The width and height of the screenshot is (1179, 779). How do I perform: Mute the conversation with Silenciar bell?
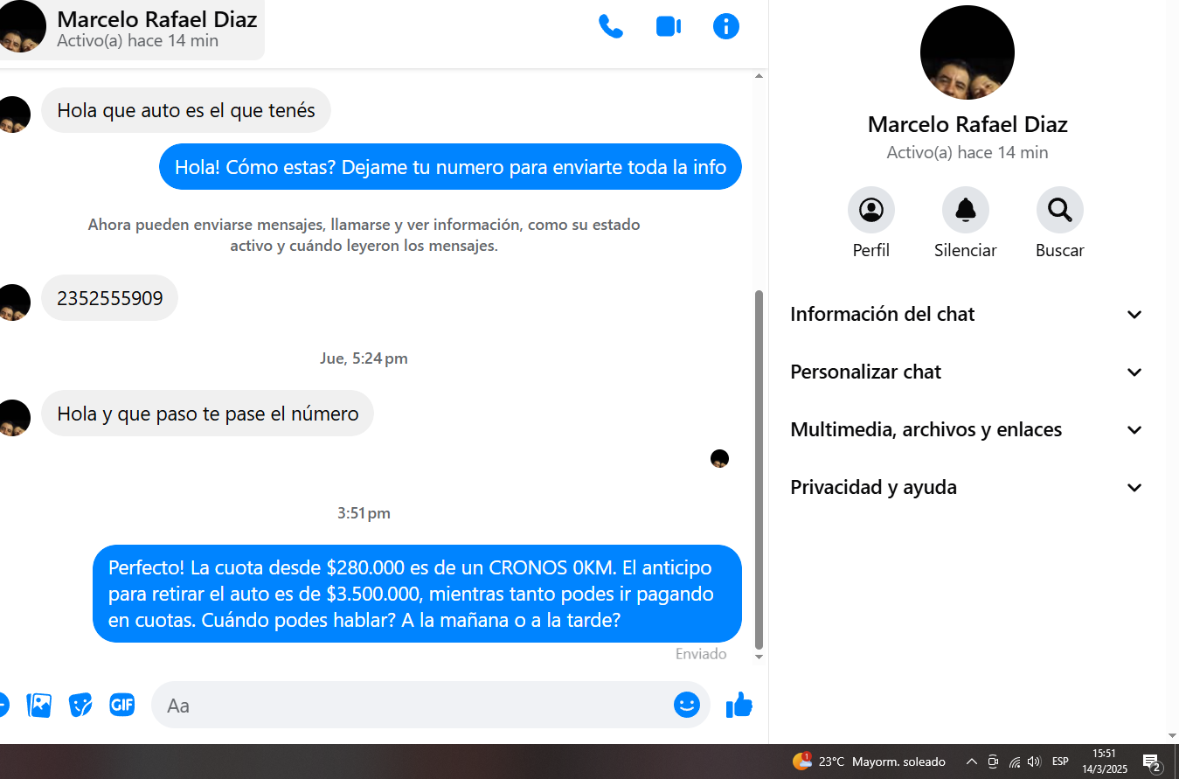tap(966, 210)
